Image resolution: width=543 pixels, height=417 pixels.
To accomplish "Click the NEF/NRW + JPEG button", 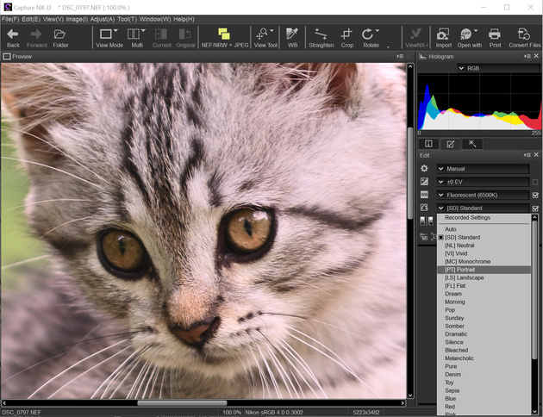I will [223, 35].
